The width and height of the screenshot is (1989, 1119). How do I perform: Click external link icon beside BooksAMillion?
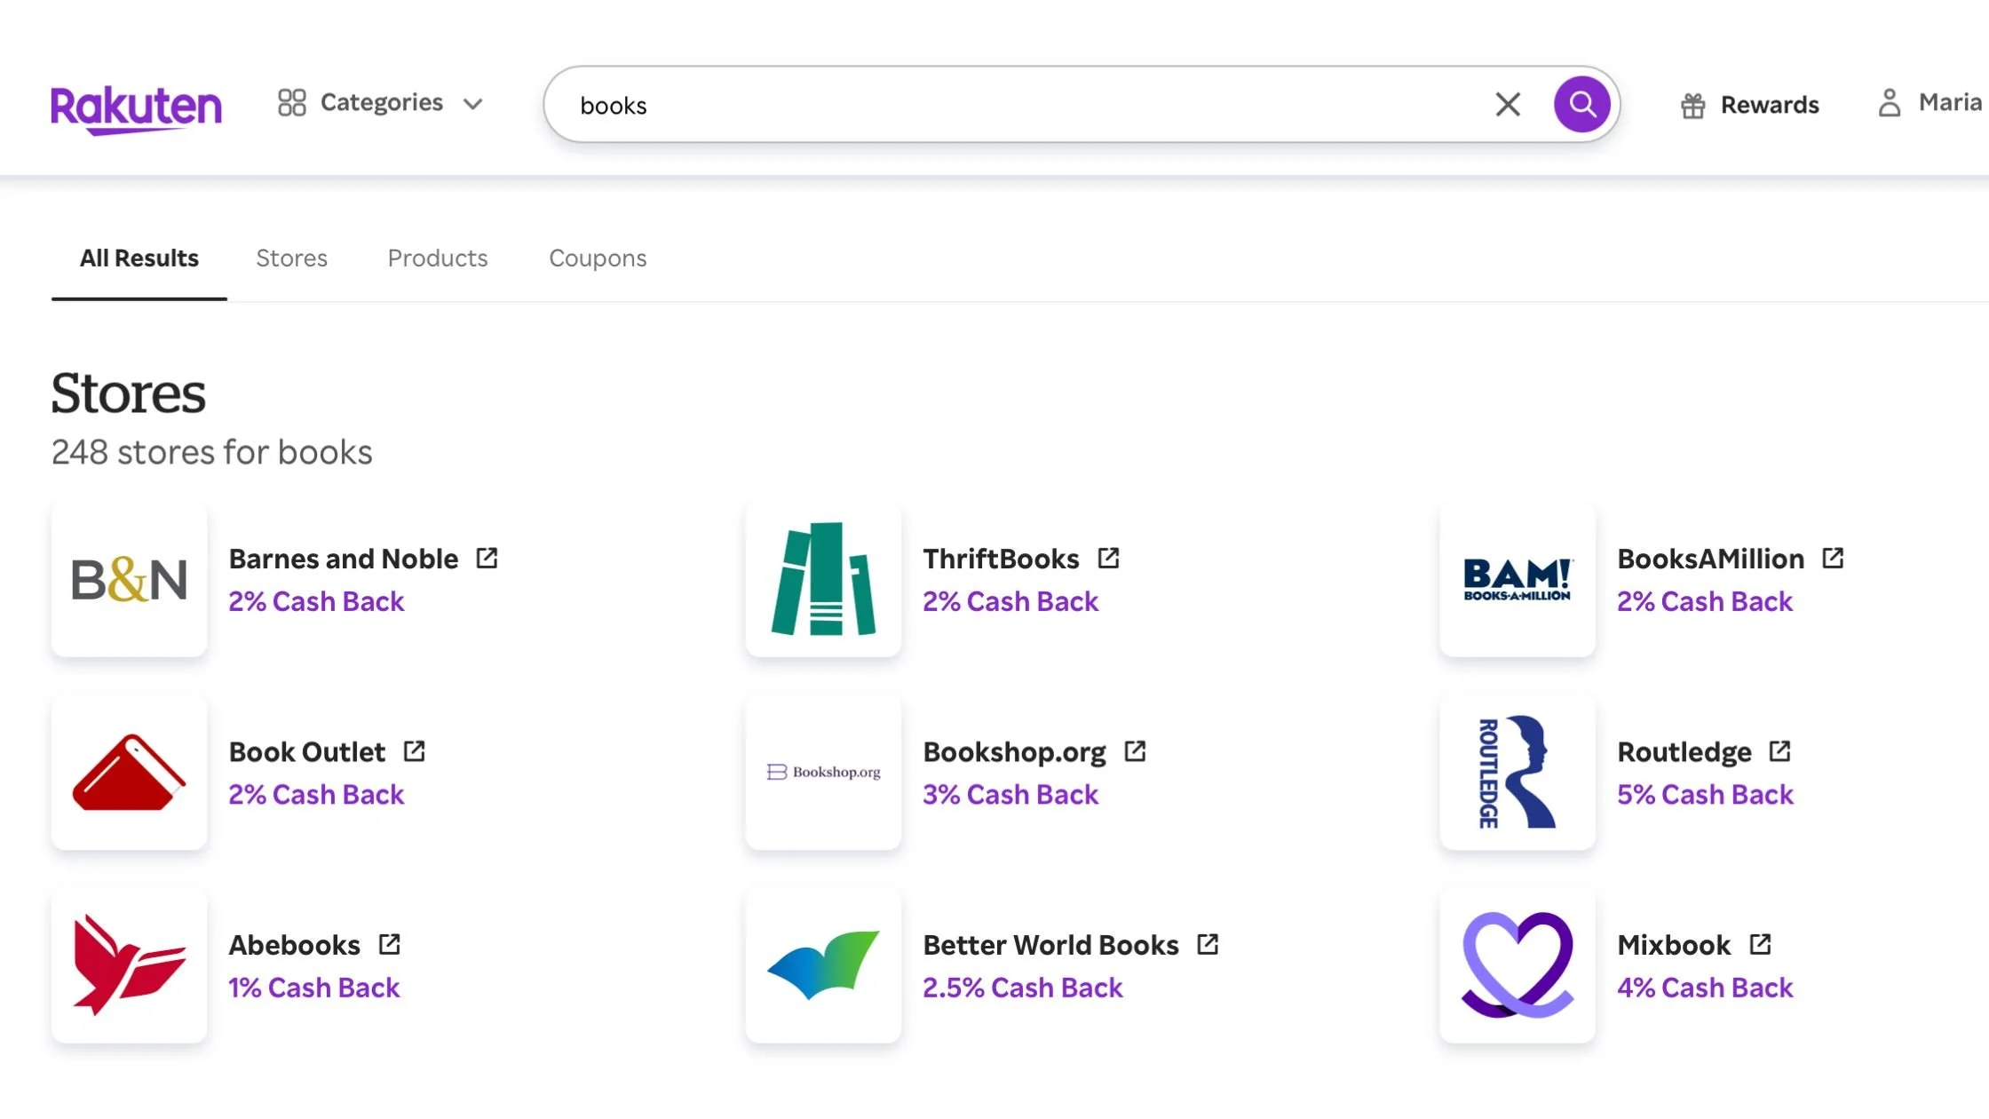pyautogui.click(x=1833, y=558)
